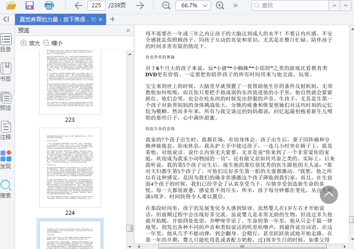This screenshot has height=249, width=354.
Task: Open the 发现 (discover) sidebar panel
Action: (x=6, y=160)
